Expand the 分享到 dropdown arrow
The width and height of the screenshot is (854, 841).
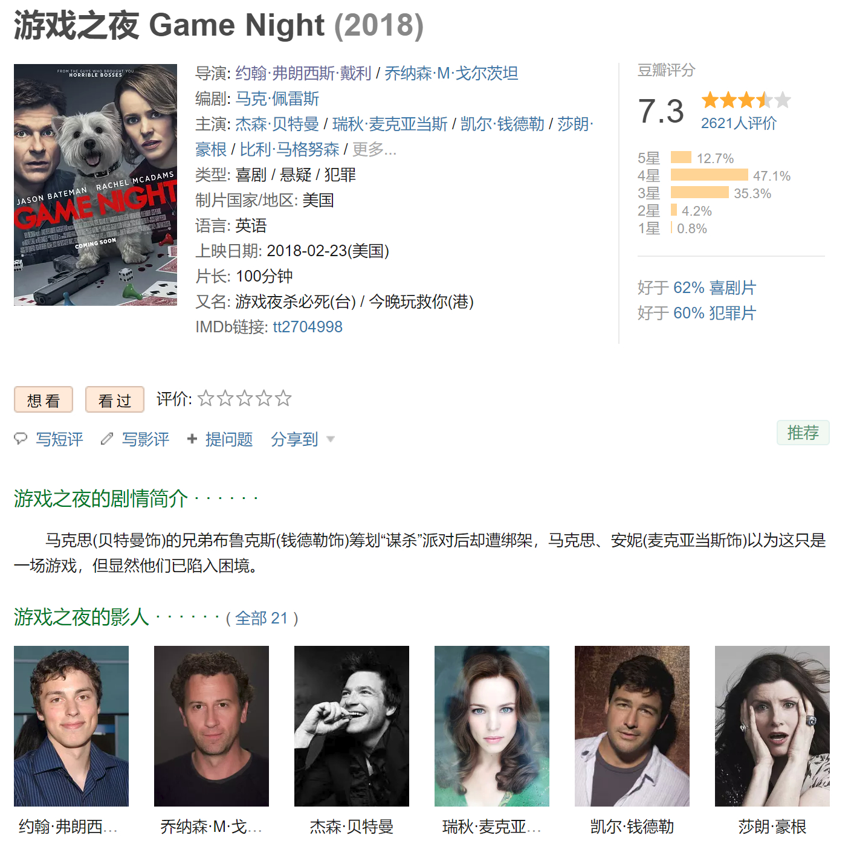pos(330,439)
